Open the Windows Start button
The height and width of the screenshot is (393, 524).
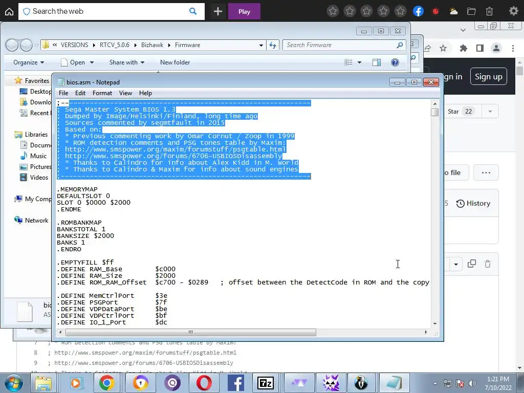point(13,383)
